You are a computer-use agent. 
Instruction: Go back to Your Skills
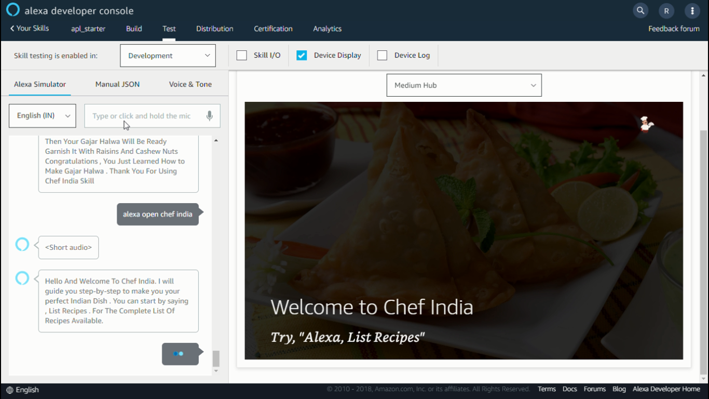tap(30, 28)
